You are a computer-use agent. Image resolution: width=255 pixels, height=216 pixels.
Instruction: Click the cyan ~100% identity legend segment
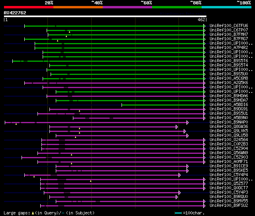[227, 7]
